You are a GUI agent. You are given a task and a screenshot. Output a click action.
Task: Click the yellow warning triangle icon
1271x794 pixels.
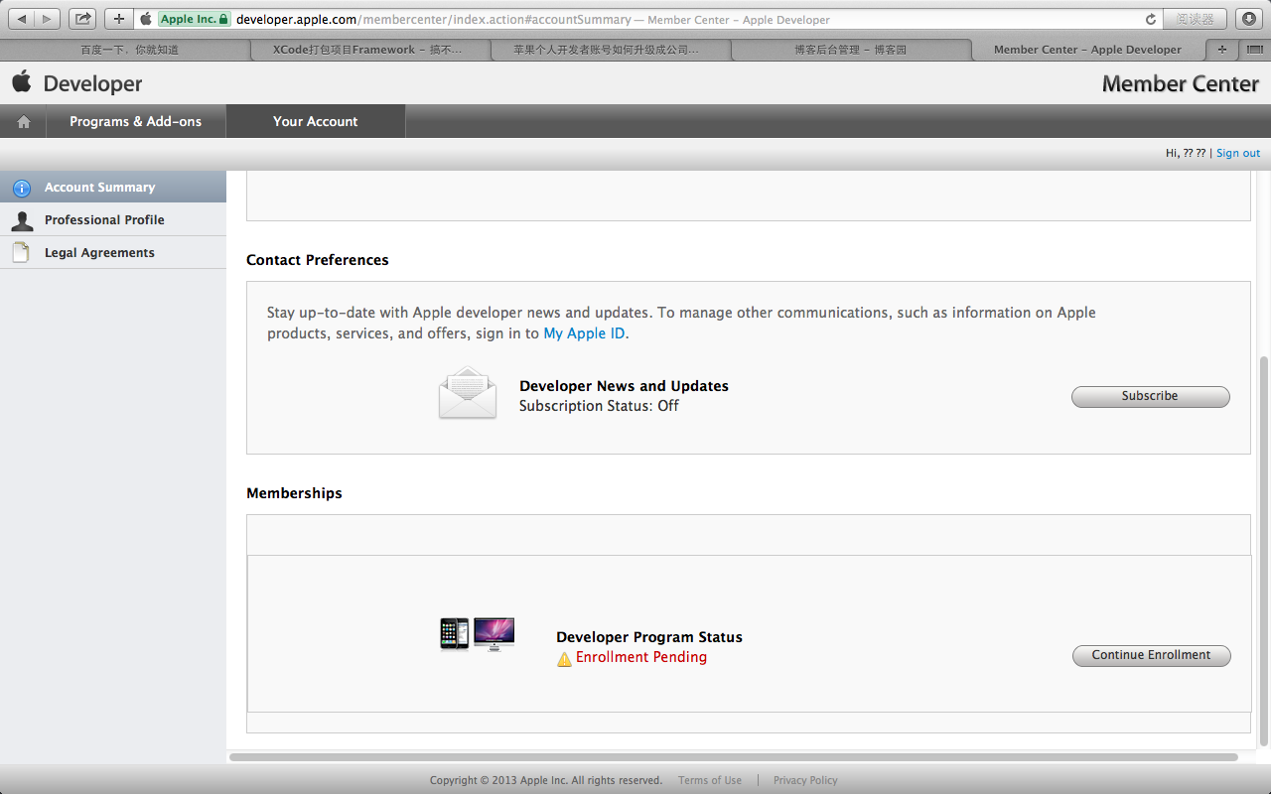click(564, 658)
